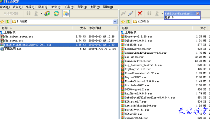
Task: Click the right pane pause icon
Action: [149, 13]
